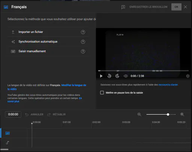The image size is (192, 152).
Task: Open raccourcis clavier link
Action: pos(168,85)
